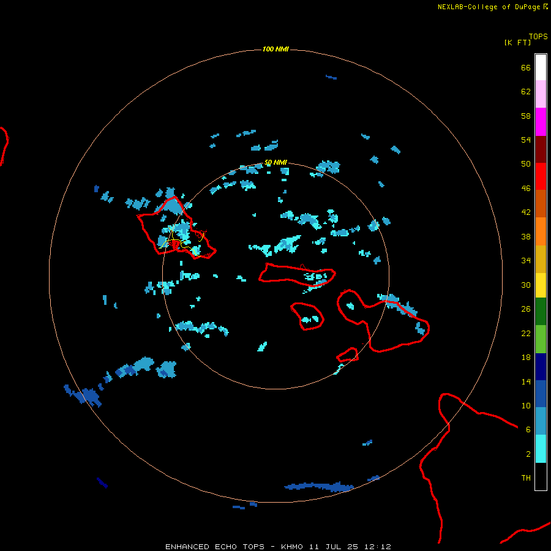Click the dark green 30 kft swatch
This screenshot has width=551, height=551.
pyautogui.click(x=541, y=312)
